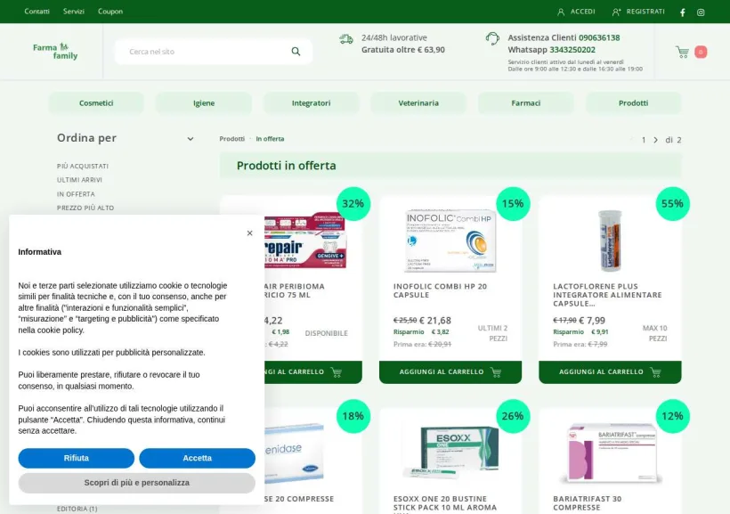
Task: Go to next results page arrow
Action: tap(655, 140)
